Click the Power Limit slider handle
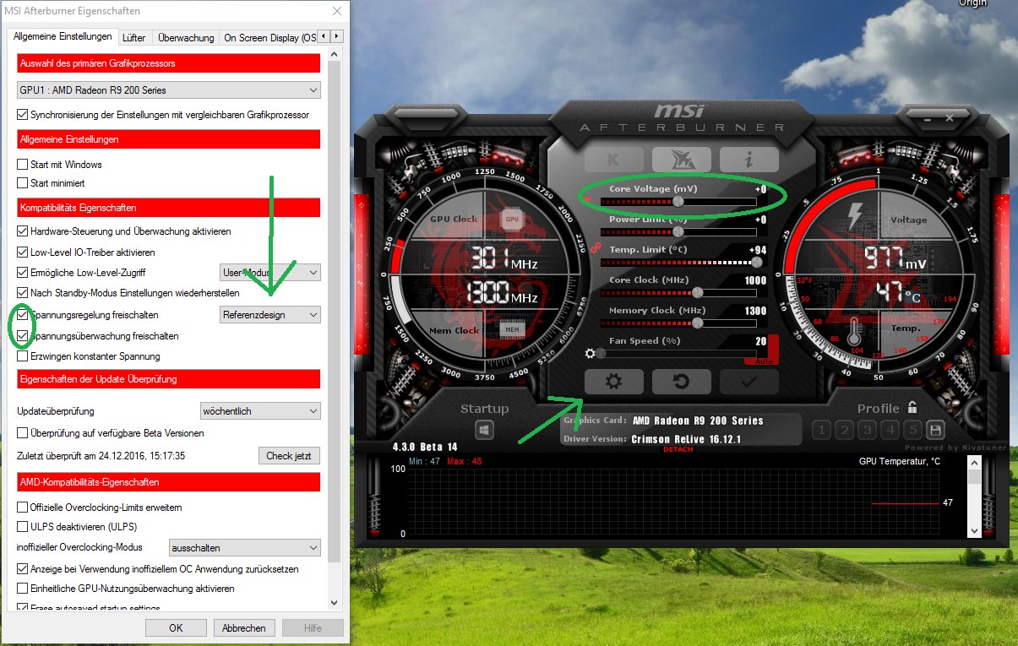 point(678,231)
